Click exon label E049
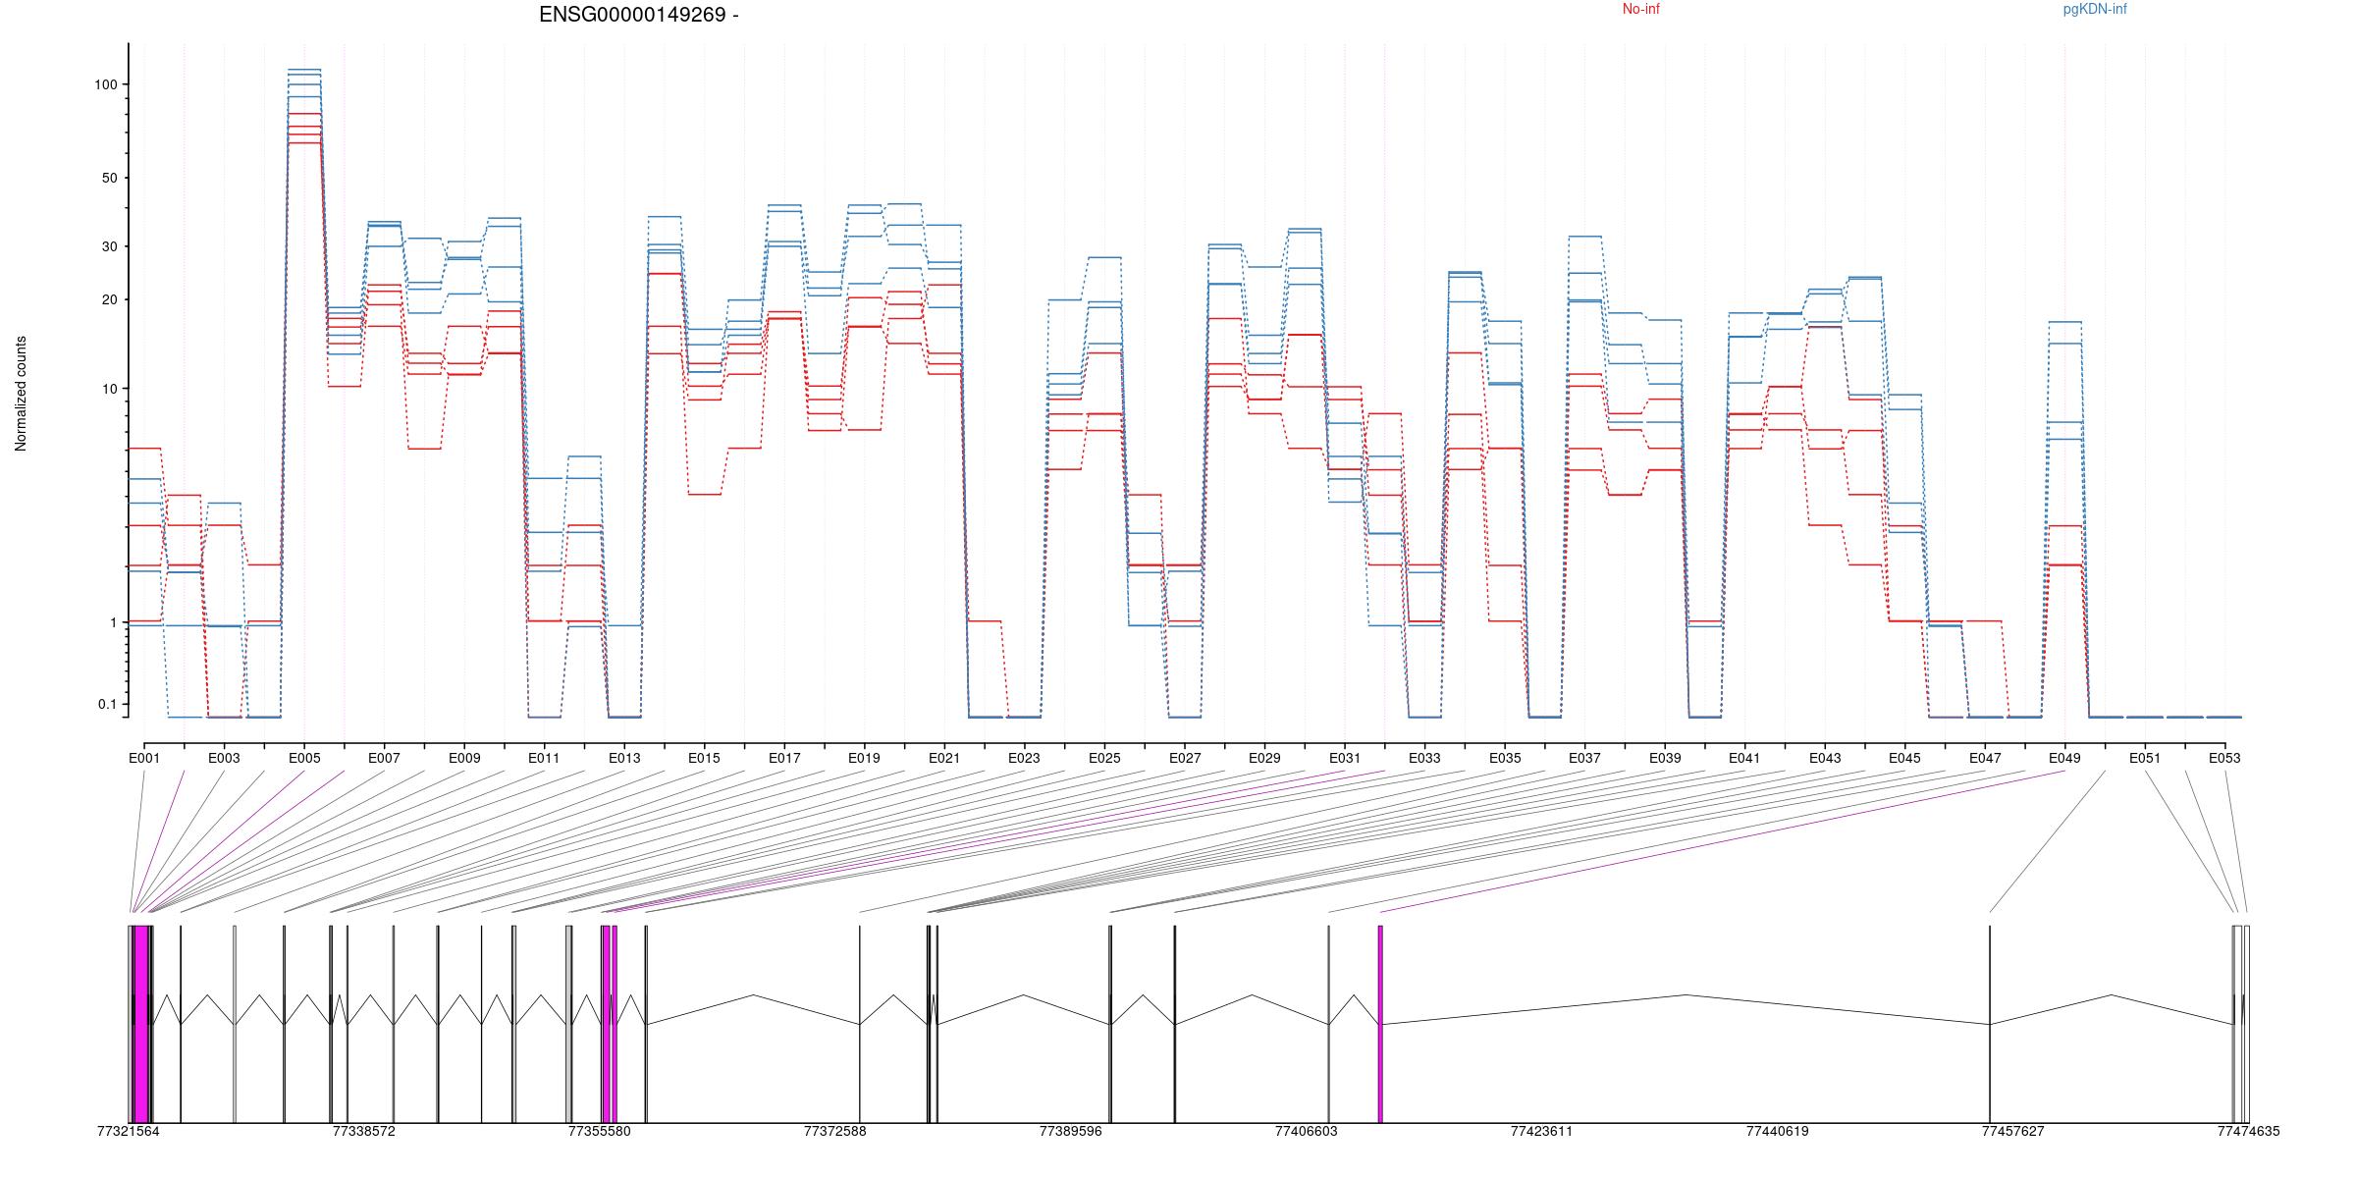The height and width of the screenshot is (1178, 2356). [2064, 758]
